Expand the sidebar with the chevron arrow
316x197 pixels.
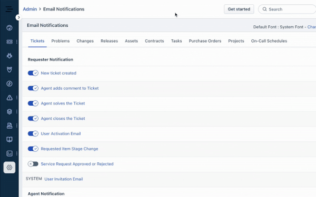coord(18,17)
